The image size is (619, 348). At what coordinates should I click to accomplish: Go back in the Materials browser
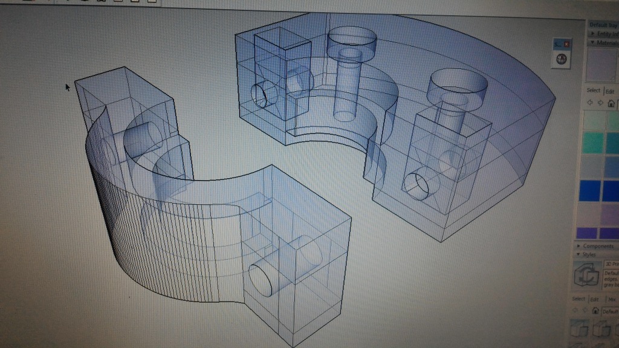(x=590, y=103)
